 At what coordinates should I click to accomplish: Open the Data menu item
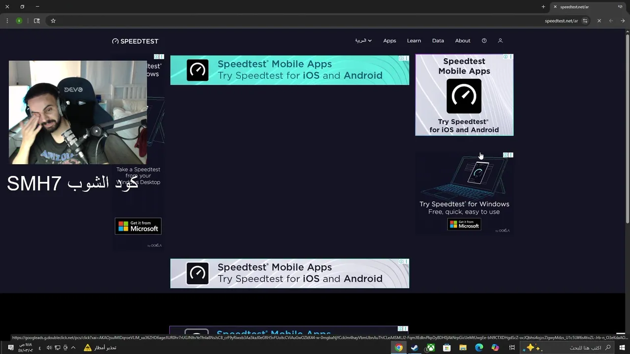(438, 41)
